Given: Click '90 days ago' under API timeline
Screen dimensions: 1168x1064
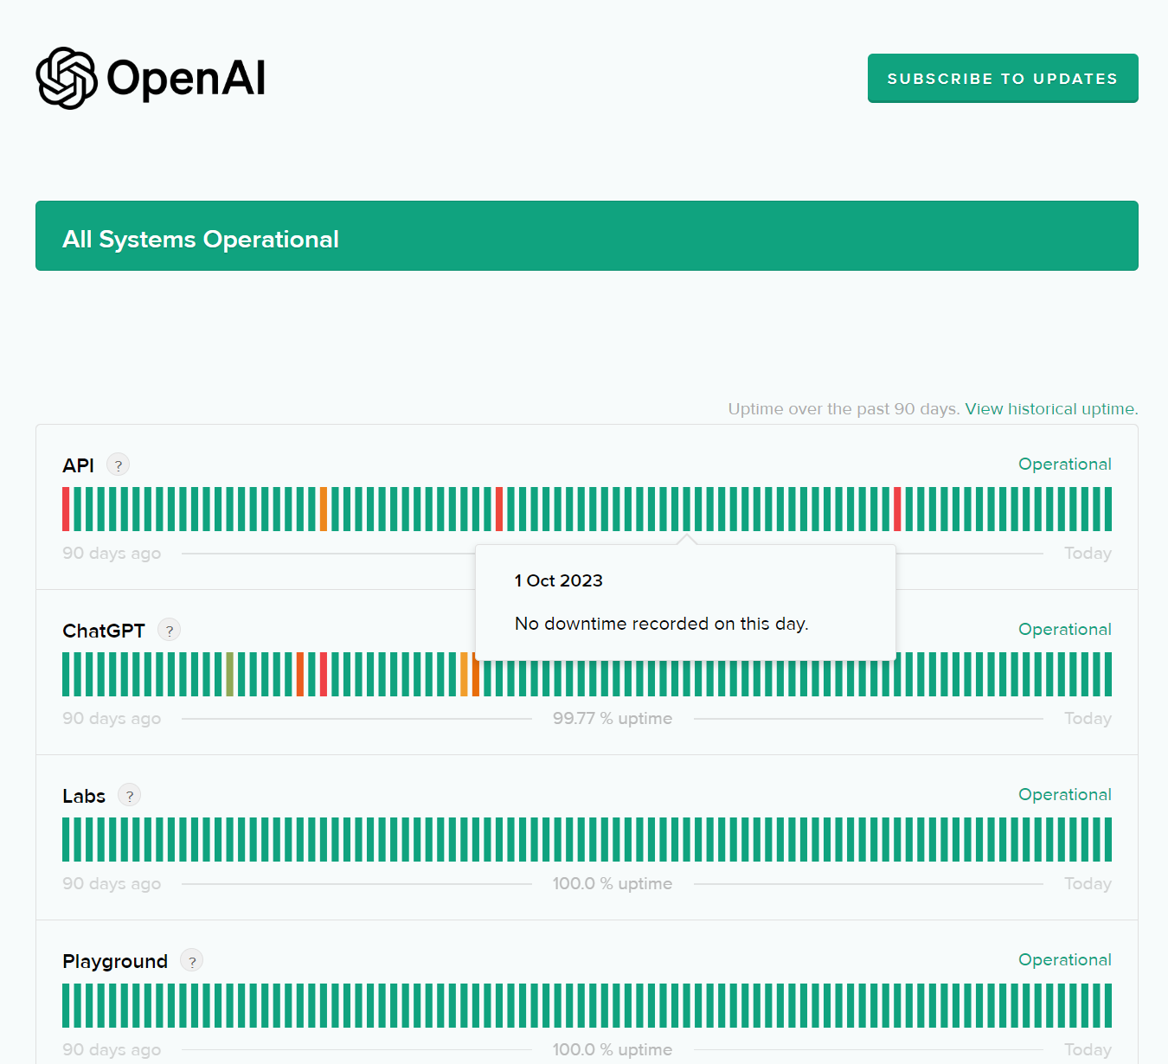Looking at the screenshot, I should [112, 554].
